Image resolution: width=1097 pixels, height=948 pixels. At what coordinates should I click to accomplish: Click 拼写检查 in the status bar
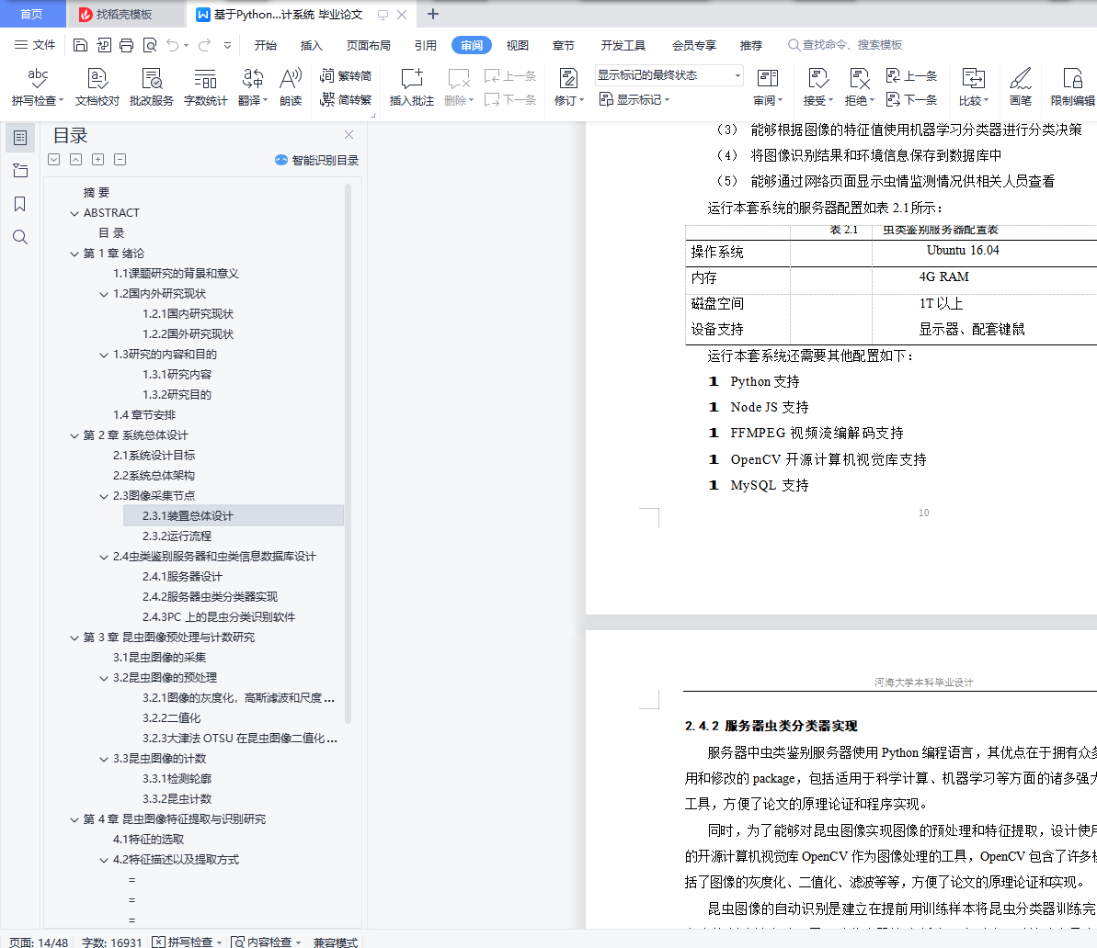coord(187,942)
